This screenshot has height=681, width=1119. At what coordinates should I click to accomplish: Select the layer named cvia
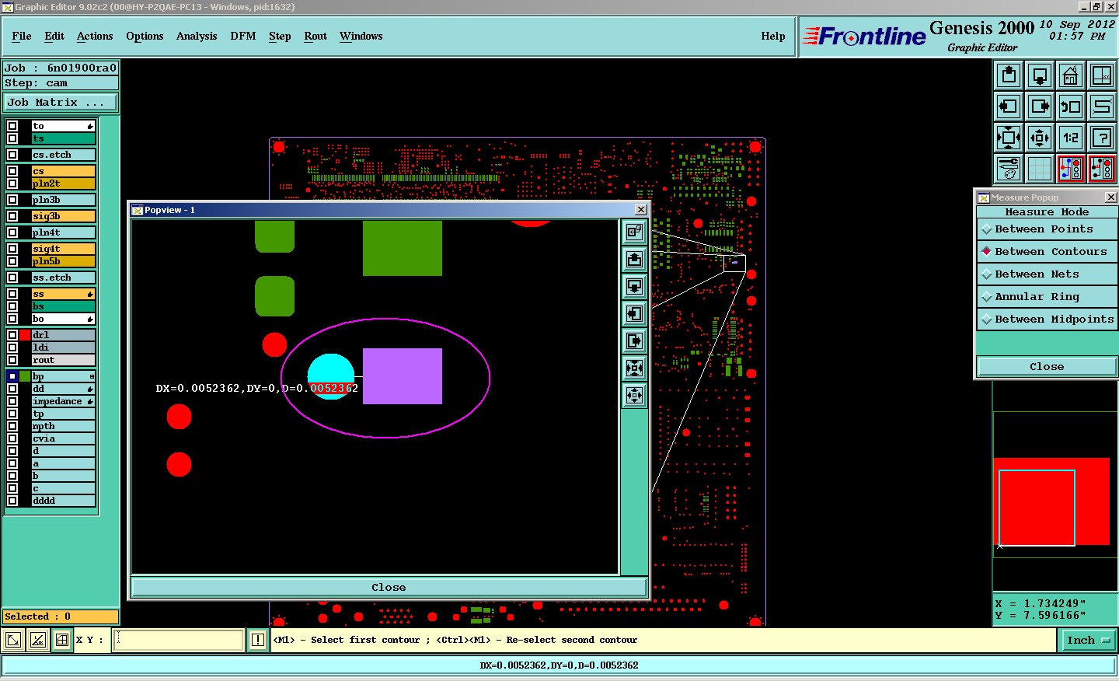[63, 438]
